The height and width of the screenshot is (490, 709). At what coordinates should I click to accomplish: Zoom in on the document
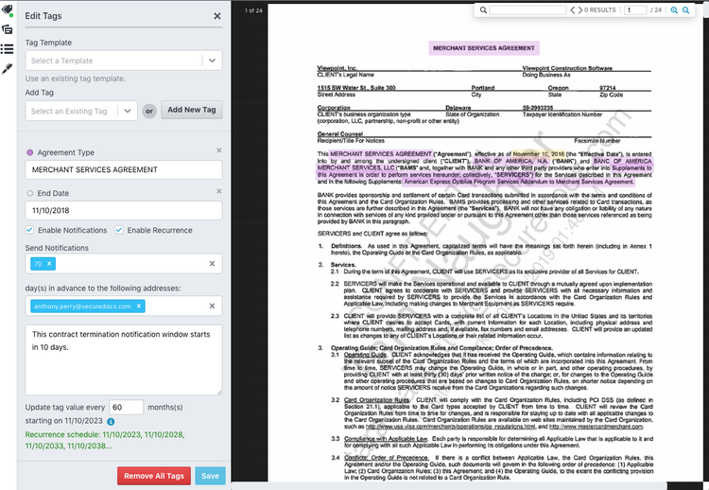674,10
